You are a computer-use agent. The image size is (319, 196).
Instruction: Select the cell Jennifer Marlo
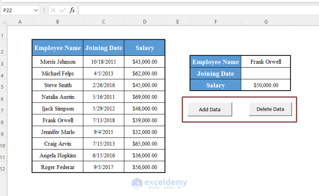click(57, 132)
